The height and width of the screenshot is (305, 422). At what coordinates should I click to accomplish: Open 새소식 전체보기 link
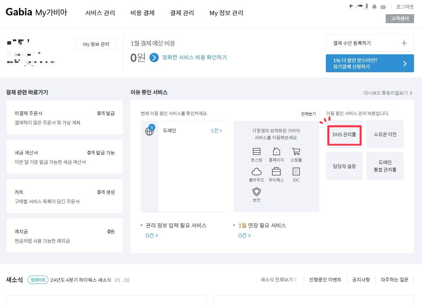(278, 280)
